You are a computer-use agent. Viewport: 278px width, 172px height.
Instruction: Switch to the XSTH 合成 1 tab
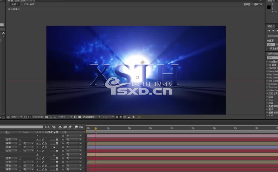(x=30, y=4)
